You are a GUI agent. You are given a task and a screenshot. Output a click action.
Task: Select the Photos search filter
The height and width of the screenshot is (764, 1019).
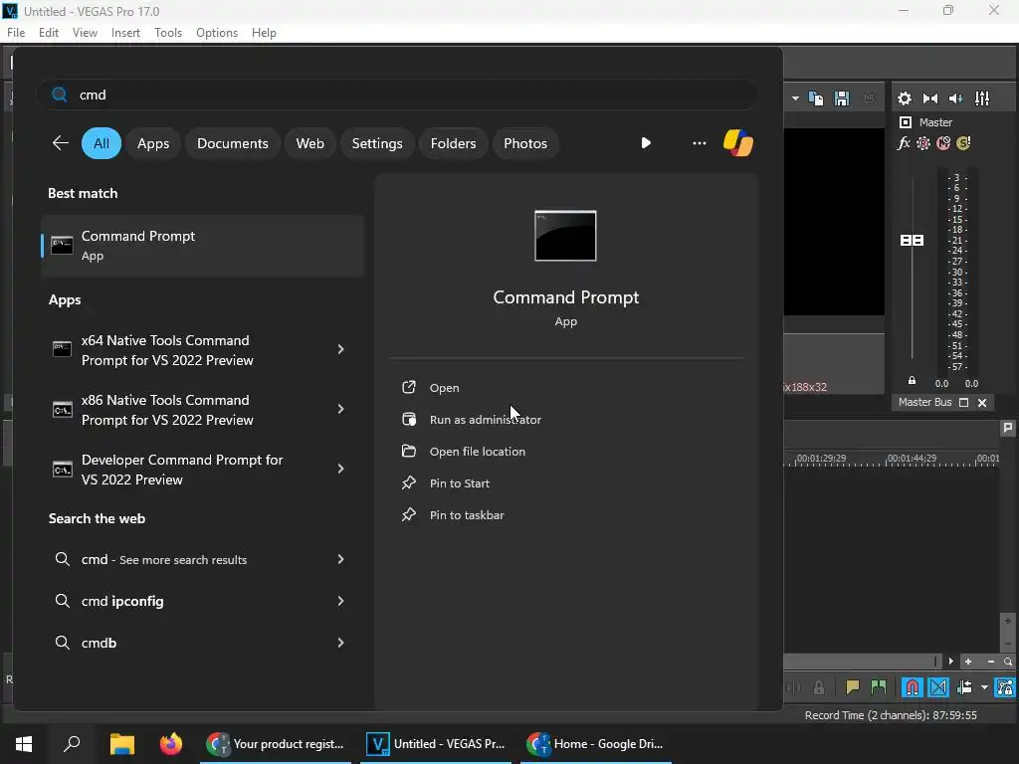point(525,143)
